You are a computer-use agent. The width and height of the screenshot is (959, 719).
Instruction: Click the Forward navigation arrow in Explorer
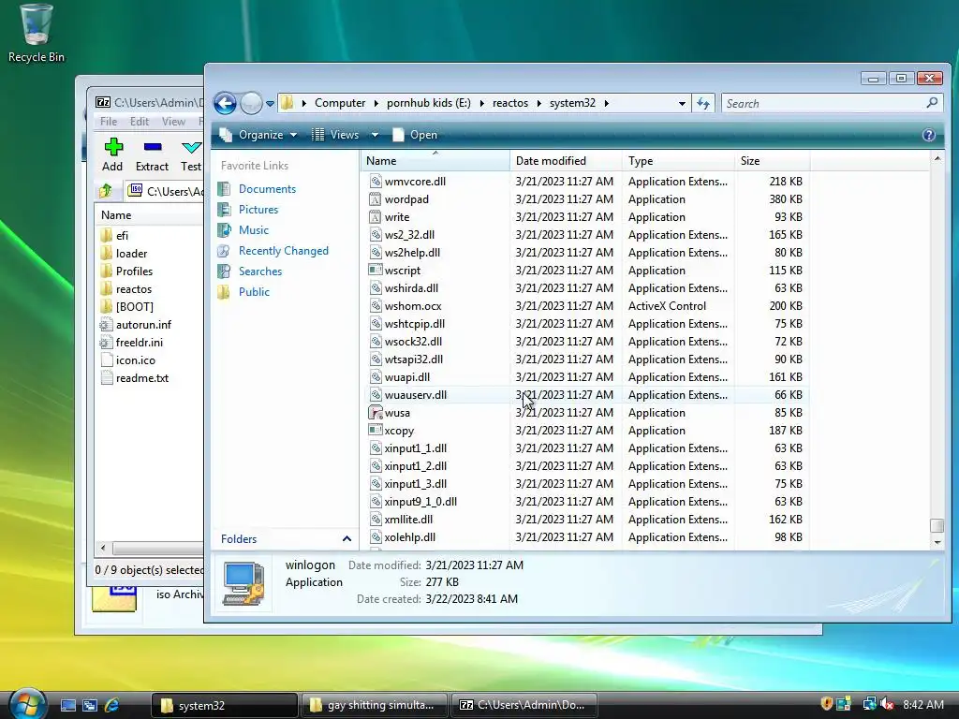click(251, 103)
